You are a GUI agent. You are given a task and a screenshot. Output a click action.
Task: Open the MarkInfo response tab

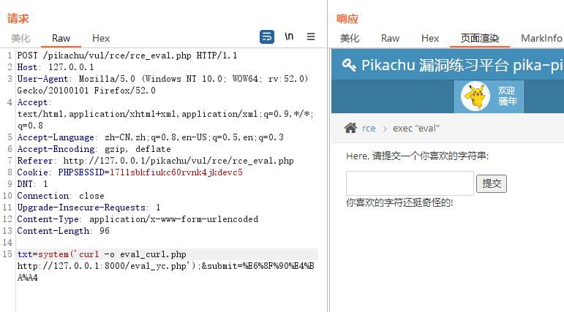[541, 38]
